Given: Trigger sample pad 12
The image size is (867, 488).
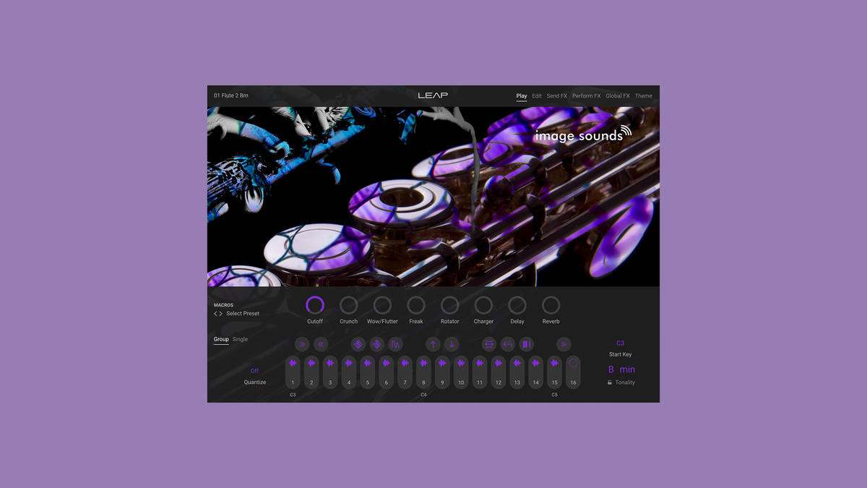Looking at the screenshot, I should point(499,372).
